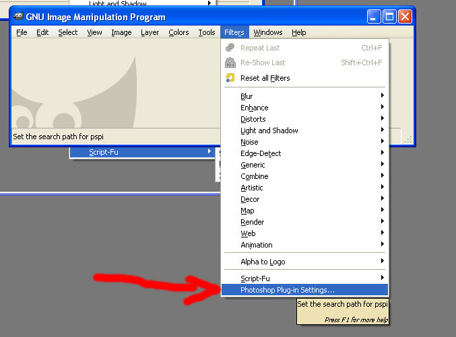456x337 pixels.
Task: Click the arrow next to Noise
Action: point(383,141)
